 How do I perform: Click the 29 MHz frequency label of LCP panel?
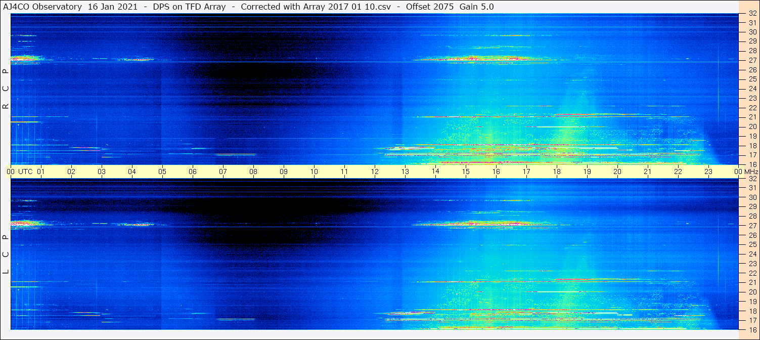(x=752, y=207)
